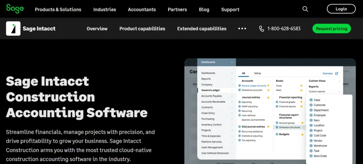
Task: Click the plus icon next to Work Order
Action: pyautogui.click(x=311, y=156)
